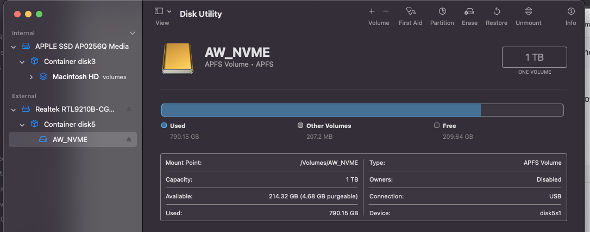Expand the Macintosh HD volumes group
This screenshot has height=232, width=590.
click(x=31, y=77)
